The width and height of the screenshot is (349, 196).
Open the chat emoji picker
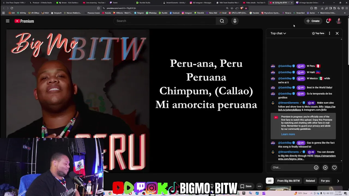(316, 167)
